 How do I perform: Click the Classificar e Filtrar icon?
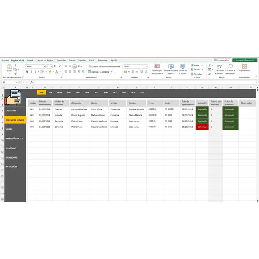click(219, 66)
